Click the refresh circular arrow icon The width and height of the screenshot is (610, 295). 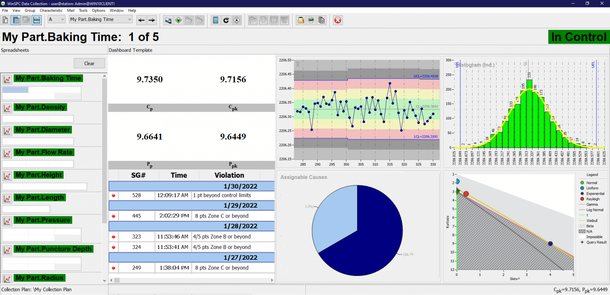click(x=226, y=20)
